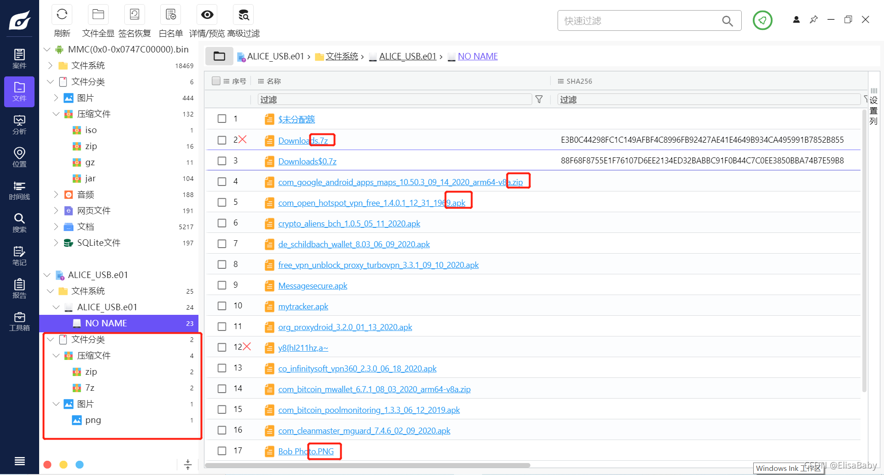Click the tree panel collapse icon below the tree

188,464
